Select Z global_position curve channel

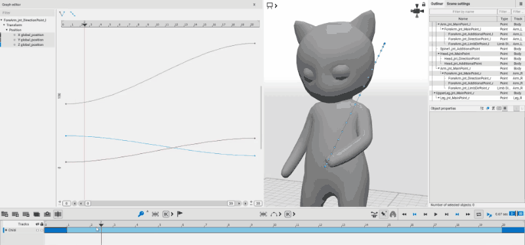[30, 45]
